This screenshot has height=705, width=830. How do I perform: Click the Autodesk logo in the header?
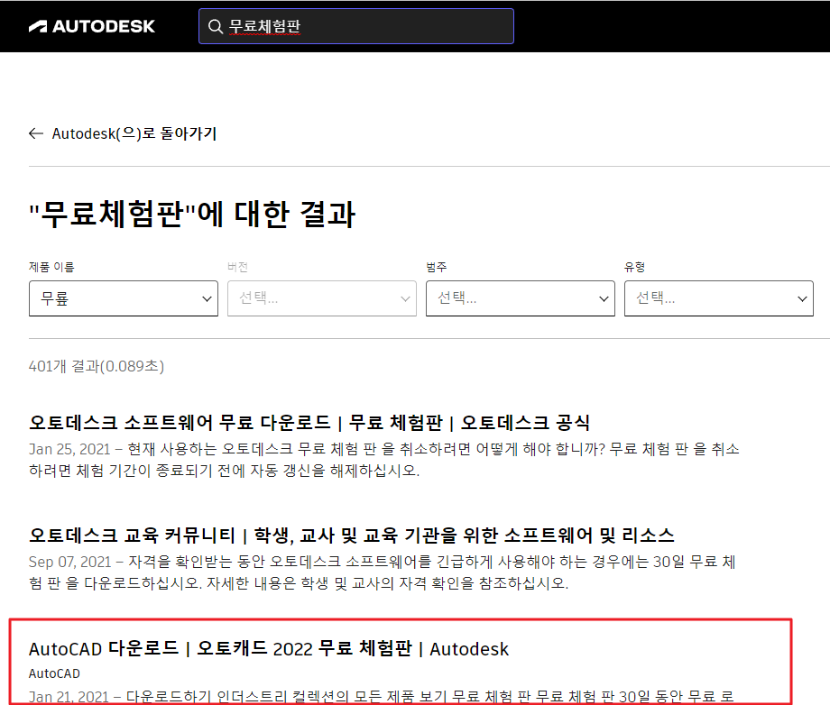(x=92, y=26)
